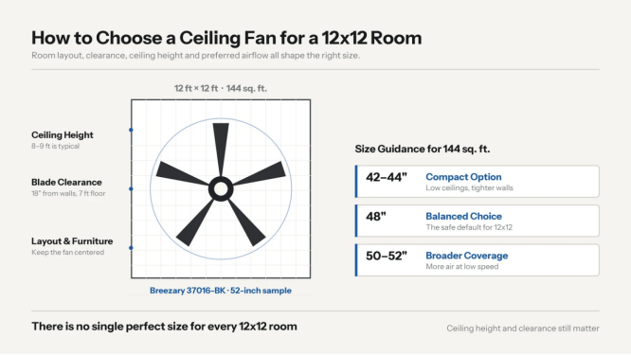
Task: Click the upper-left fan blade
Action: tap(182, 173)
